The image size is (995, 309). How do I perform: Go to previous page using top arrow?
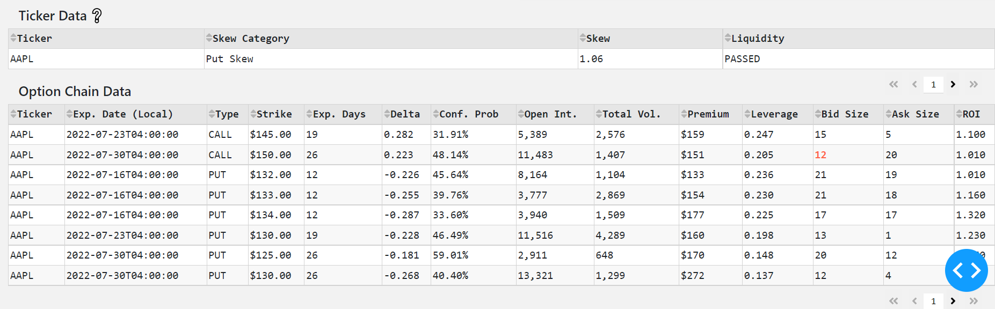click(914, 84)
